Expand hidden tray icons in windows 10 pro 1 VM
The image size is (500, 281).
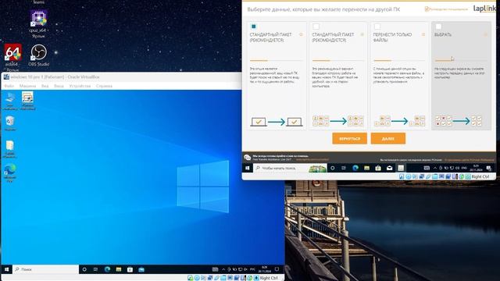tap(223, 269)
